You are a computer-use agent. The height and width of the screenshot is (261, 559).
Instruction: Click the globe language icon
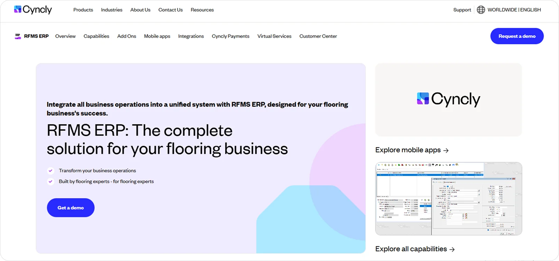(x=481, y=10)
